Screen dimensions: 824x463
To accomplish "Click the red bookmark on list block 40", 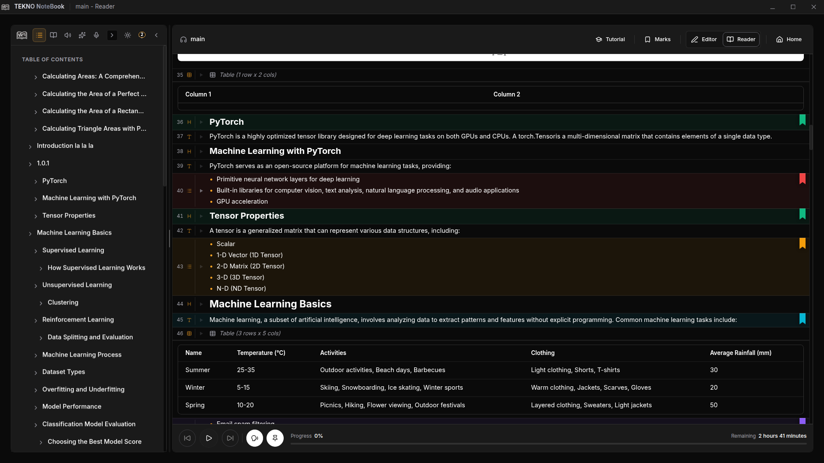I will click(802, 179).
